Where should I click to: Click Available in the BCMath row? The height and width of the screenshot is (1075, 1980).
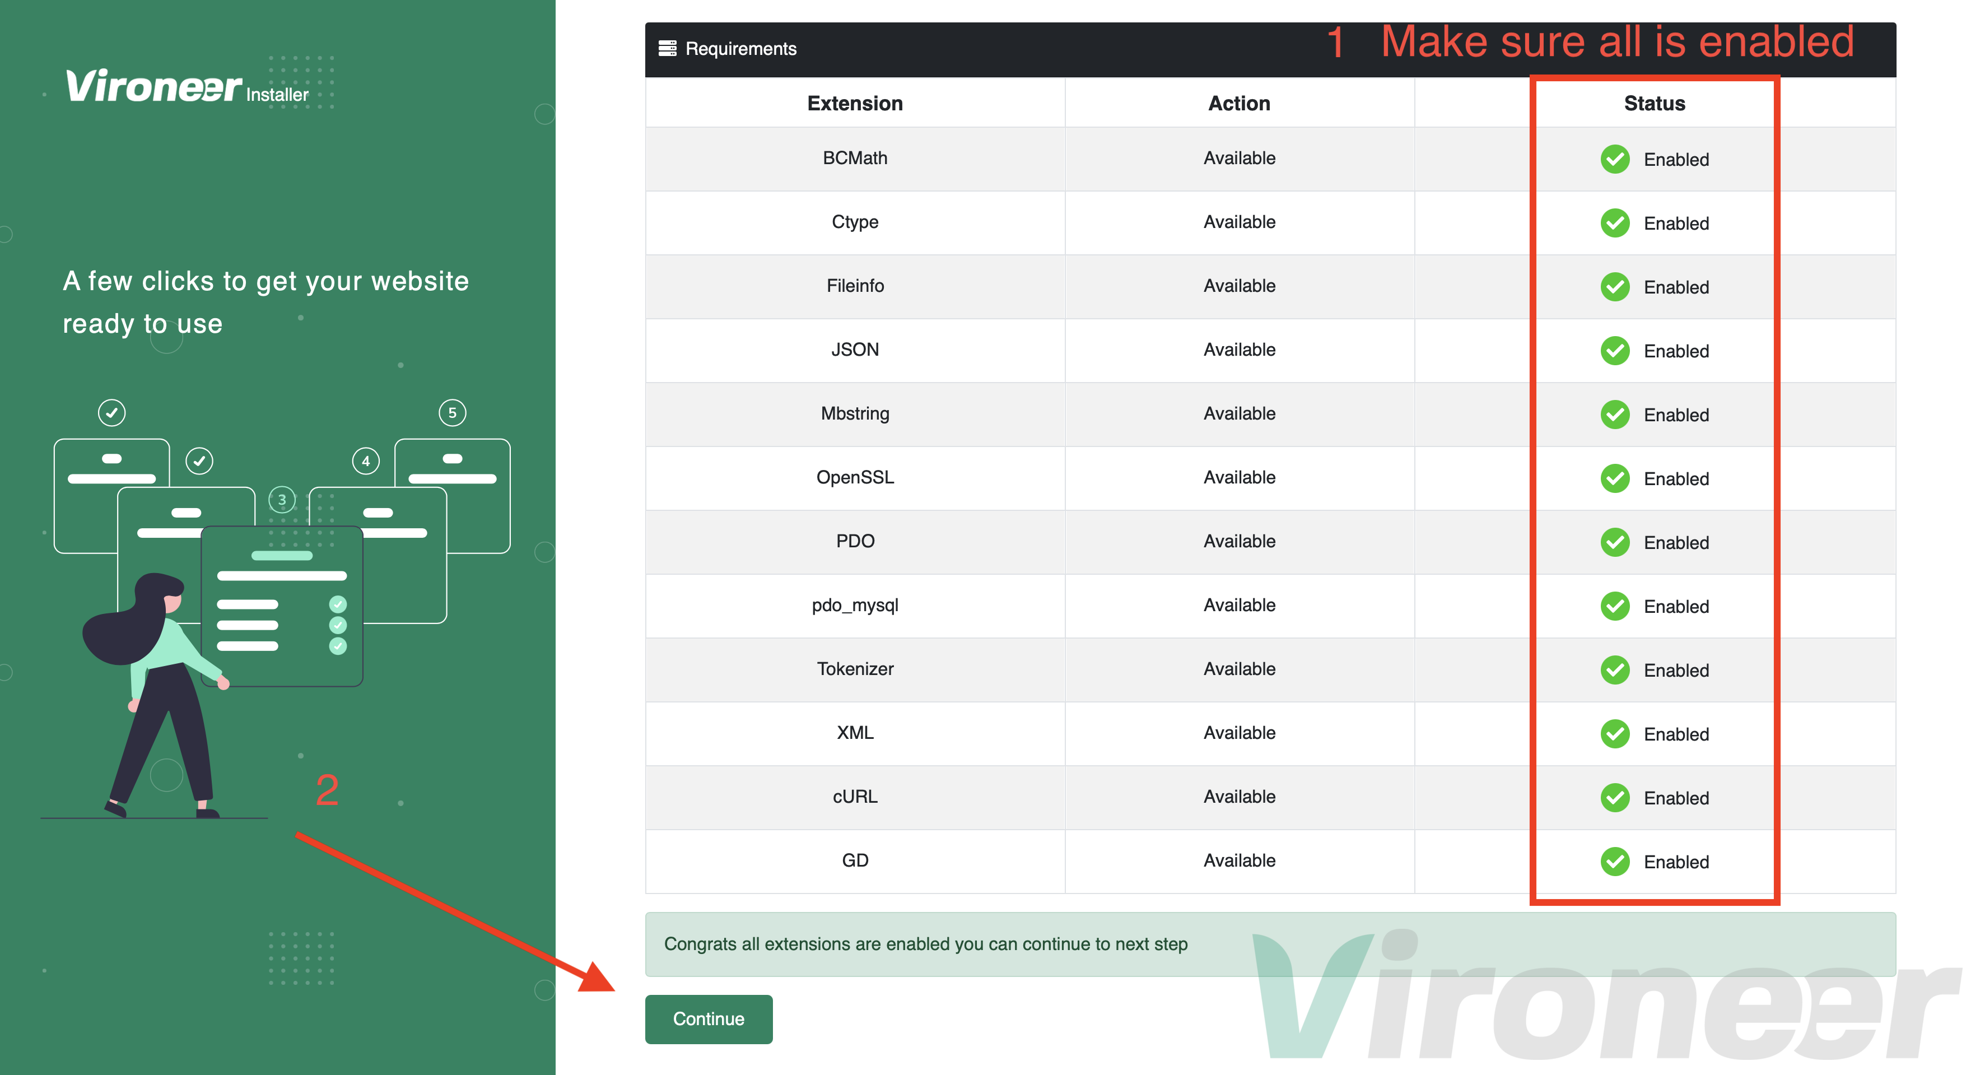[x=1239, y=159]
